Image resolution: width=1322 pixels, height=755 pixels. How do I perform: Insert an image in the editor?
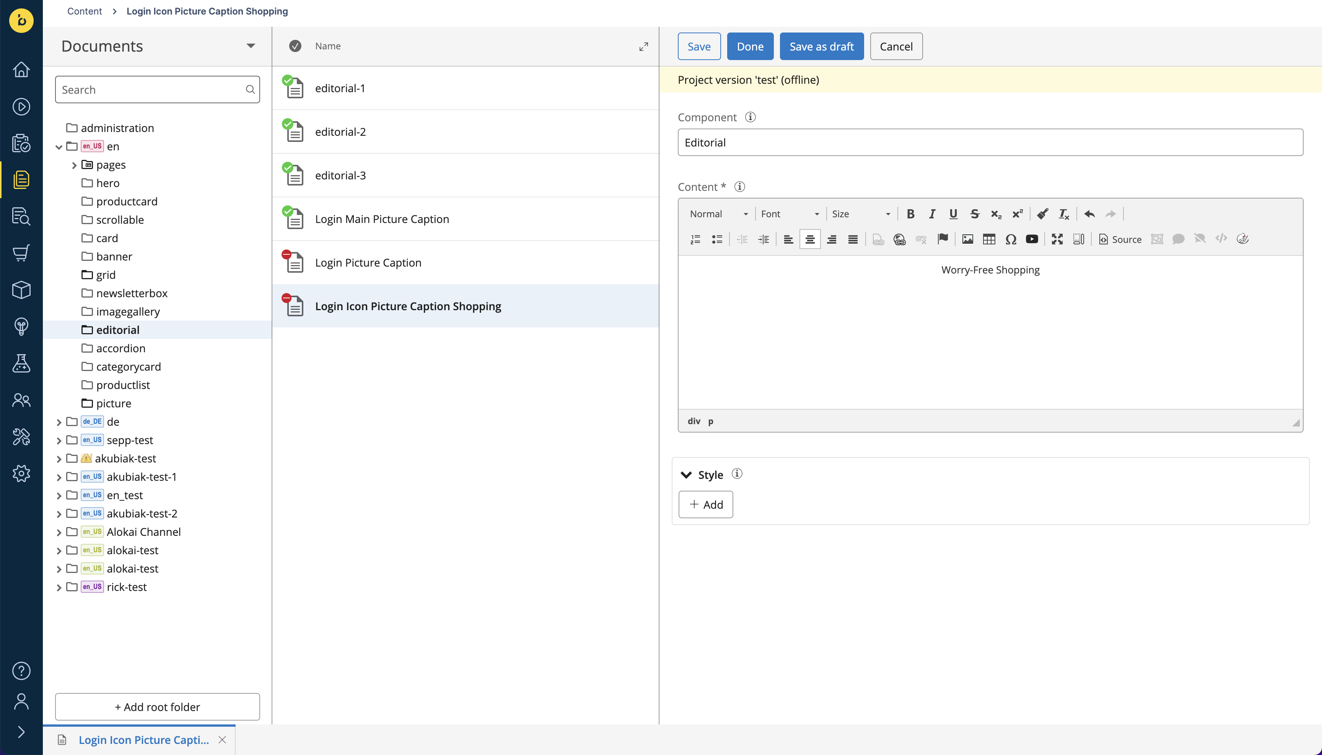967,239
